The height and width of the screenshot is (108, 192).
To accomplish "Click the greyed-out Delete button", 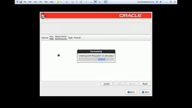I will tap(132, 84).
